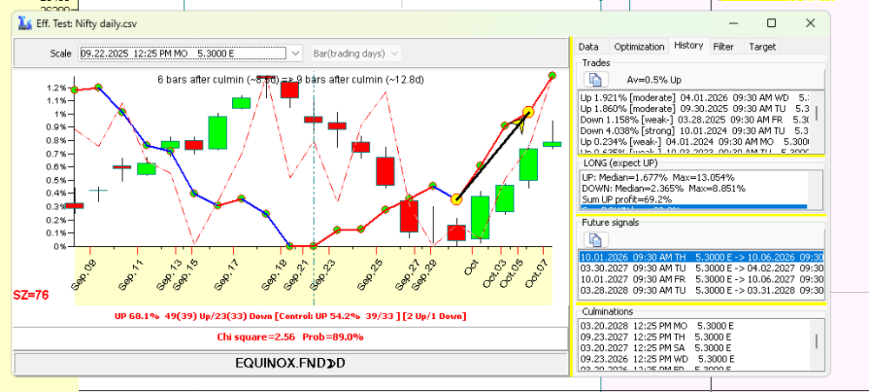Click the app icon in the title bar
869x392 pixels.
(24, 23)
